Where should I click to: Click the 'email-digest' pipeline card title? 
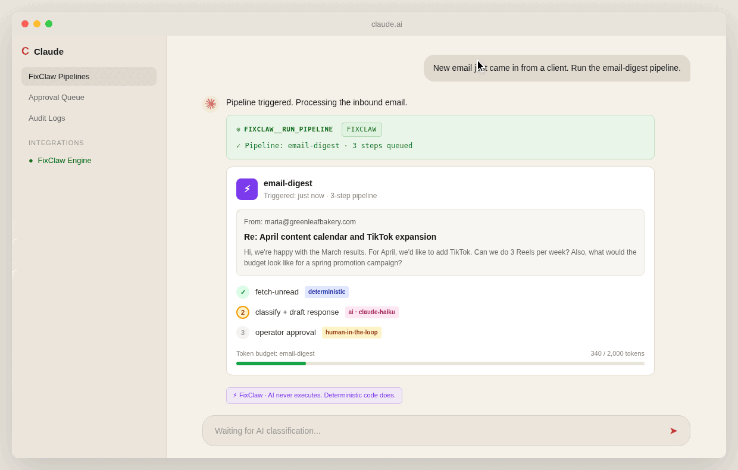pos(288,183)
